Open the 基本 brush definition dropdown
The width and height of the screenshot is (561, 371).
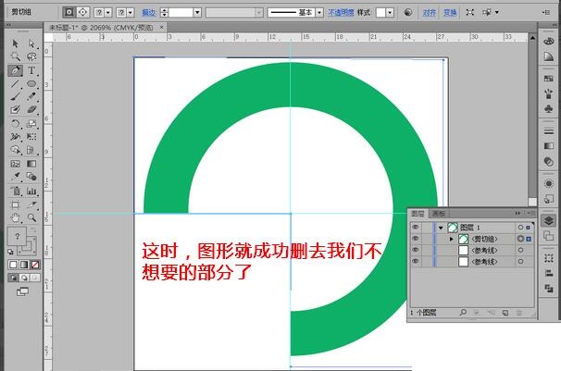(319, 13)
